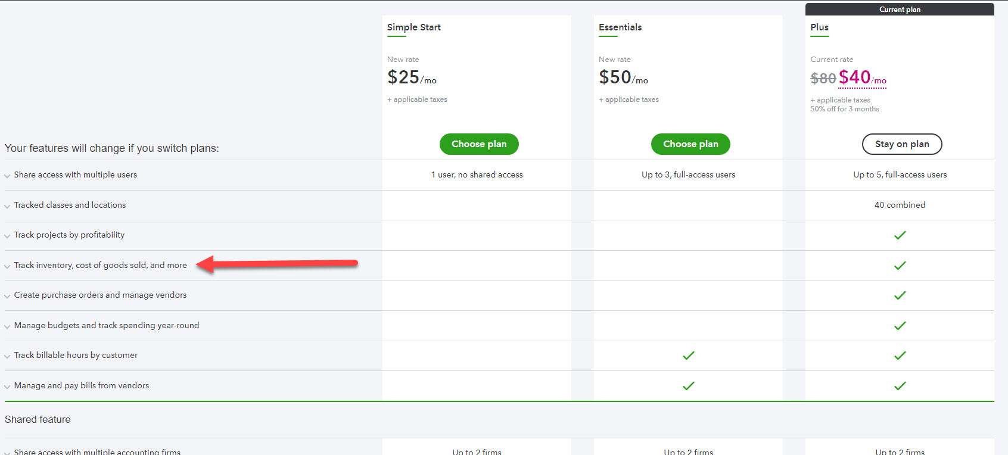Click Plus checkmark for Create purchase orders
The height and width of the screenshot is (455, 1008).
[900, 295]
